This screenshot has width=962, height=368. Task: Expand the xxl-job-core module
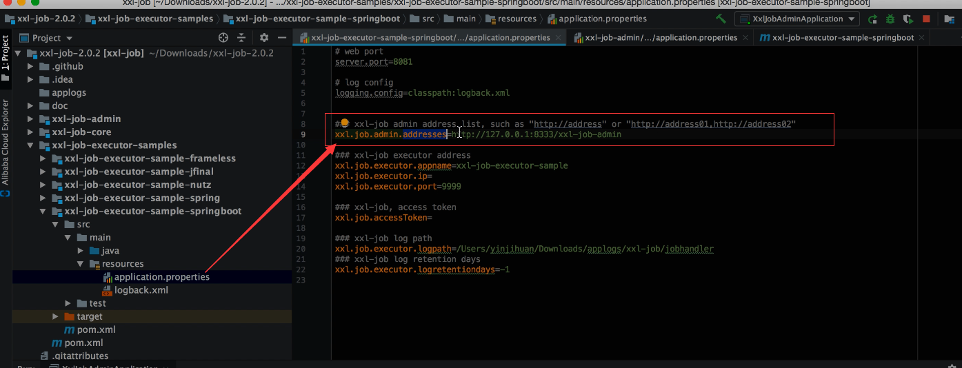click(x=30, y=132)
